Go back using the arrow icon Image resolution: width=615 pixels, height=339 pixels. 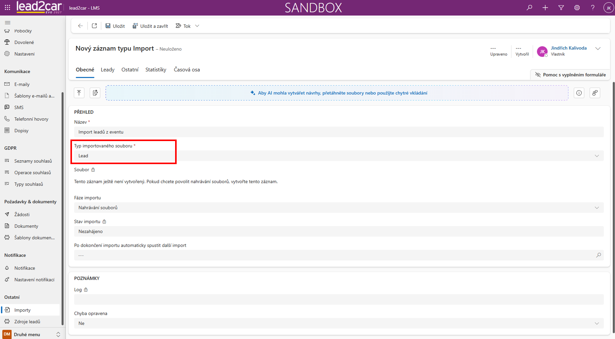point(80,26)
